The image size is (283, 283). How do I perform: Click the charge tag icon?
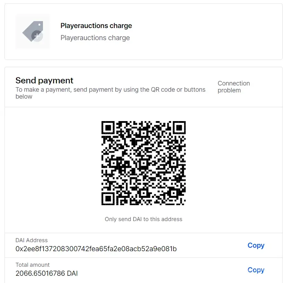(30, 30)
